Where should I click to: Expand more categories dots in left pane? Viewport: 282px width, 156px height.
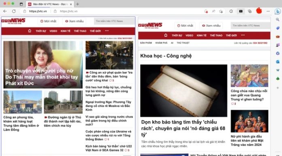[x=107, y=31]
